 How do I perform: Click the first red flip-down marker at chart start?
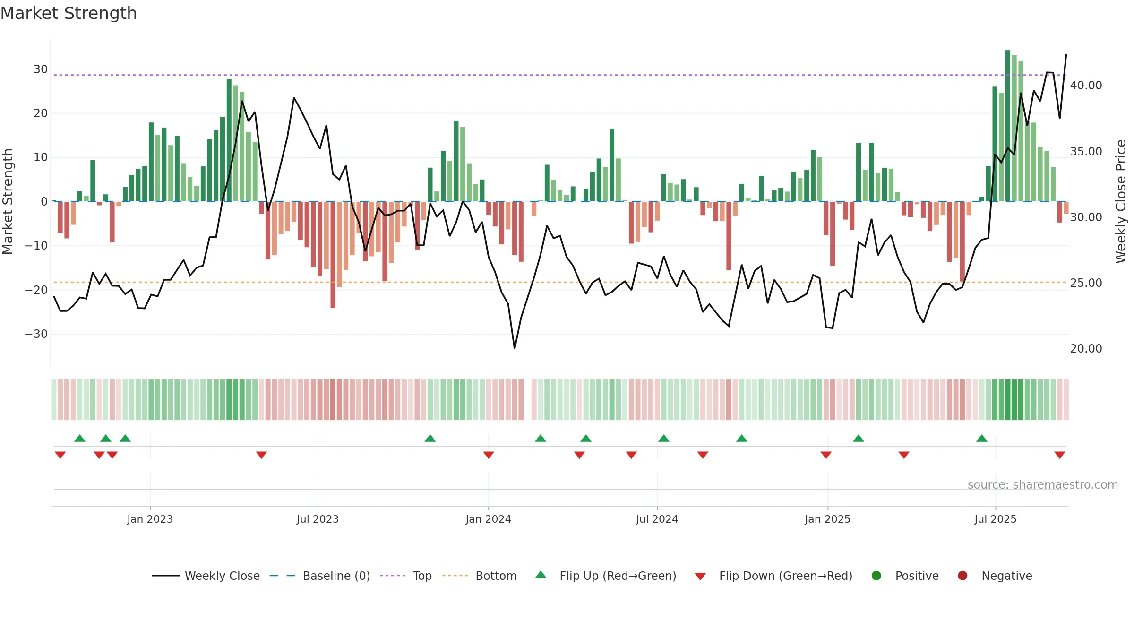60,455
